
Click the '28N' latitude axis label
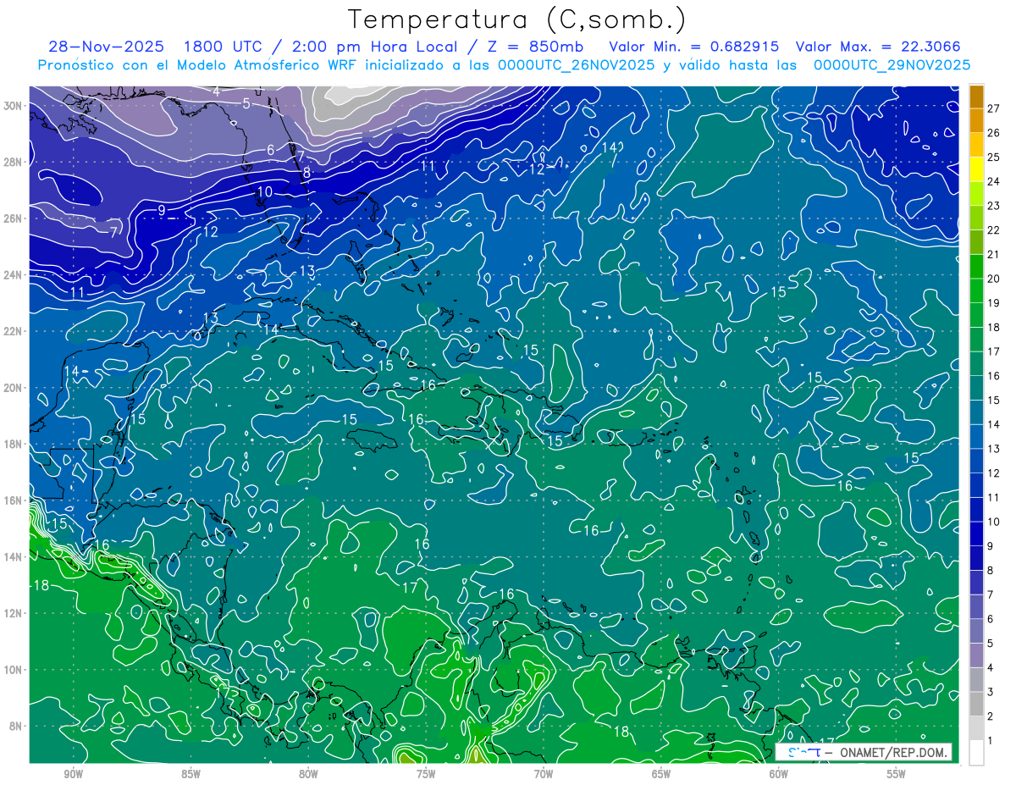(13, 162)
